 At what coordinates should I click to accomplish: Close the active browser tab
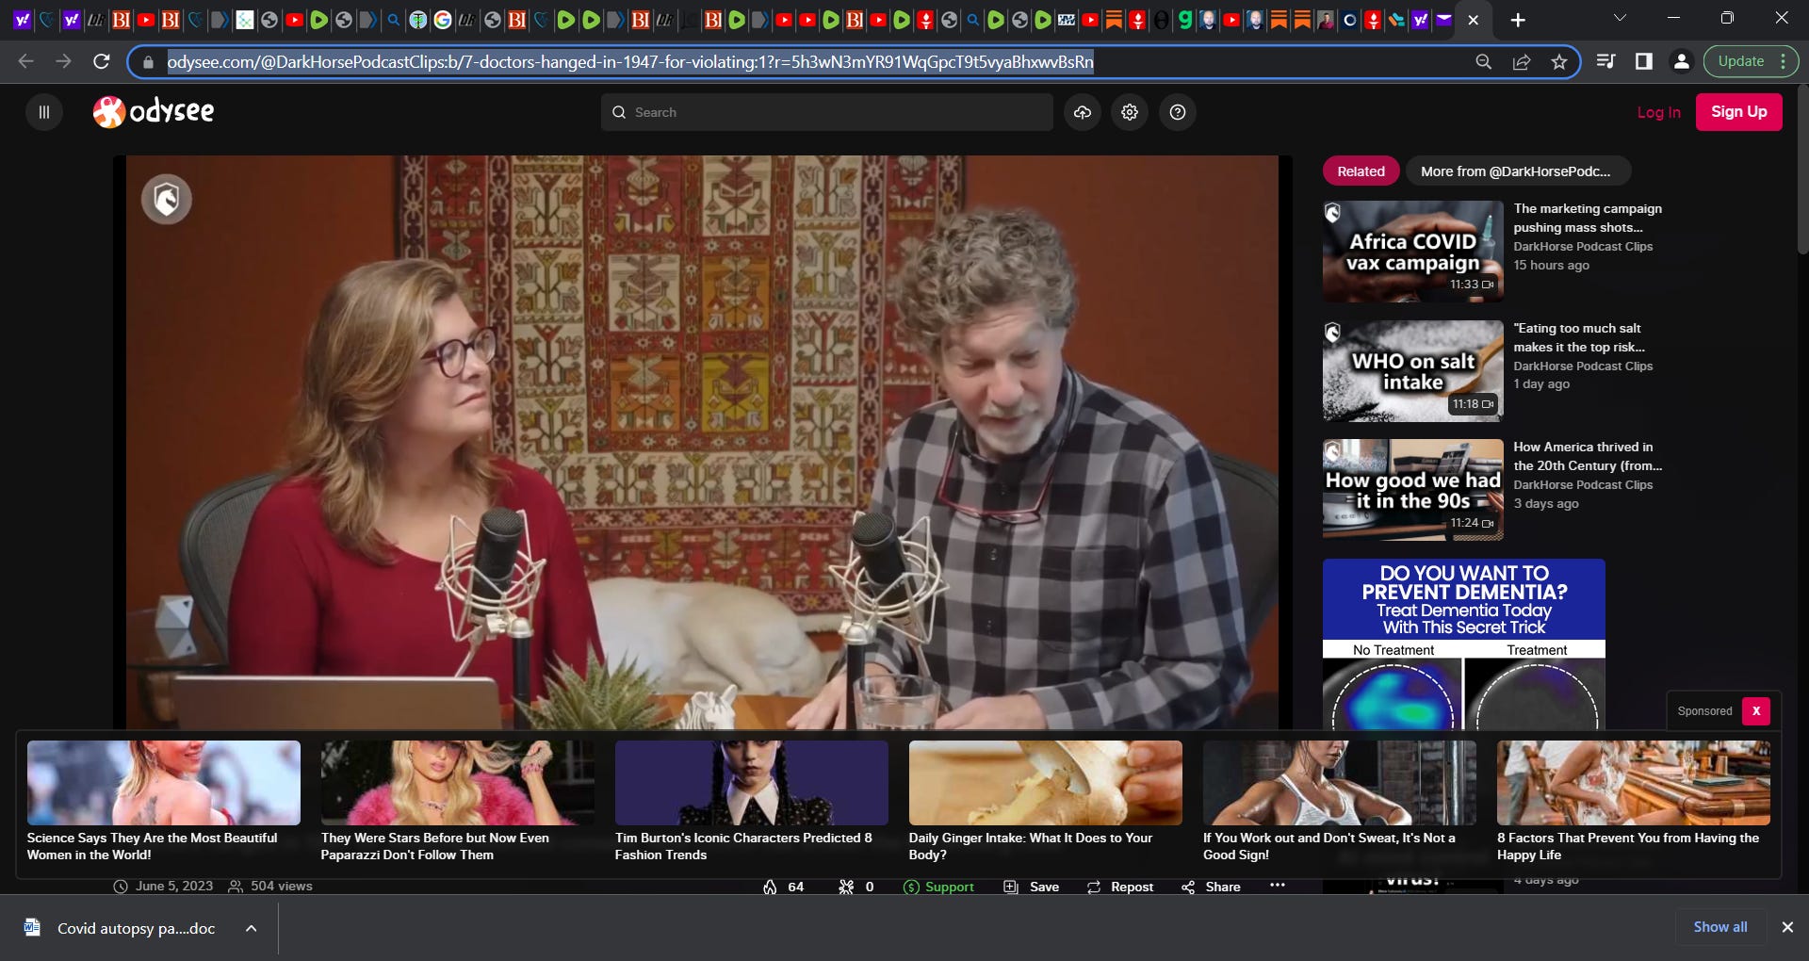1474,20
